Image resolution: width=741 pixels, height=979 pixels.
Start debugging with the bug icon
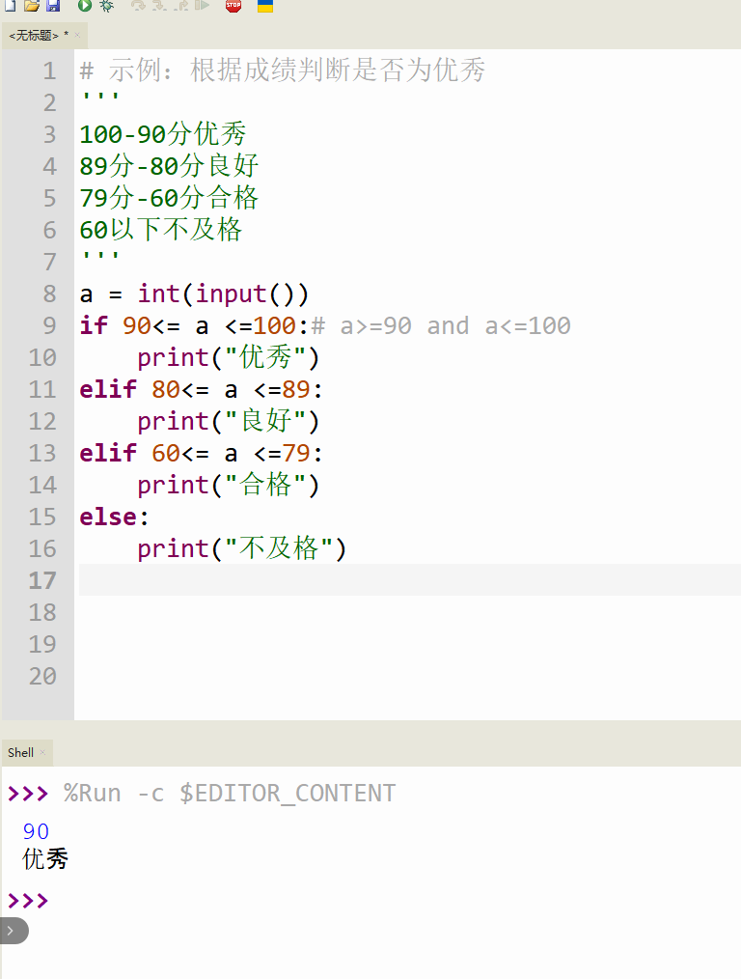click(107, 6)
